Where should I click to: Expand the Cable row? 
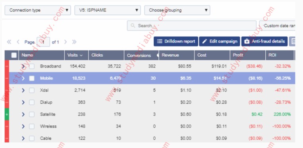coord(23,138)
